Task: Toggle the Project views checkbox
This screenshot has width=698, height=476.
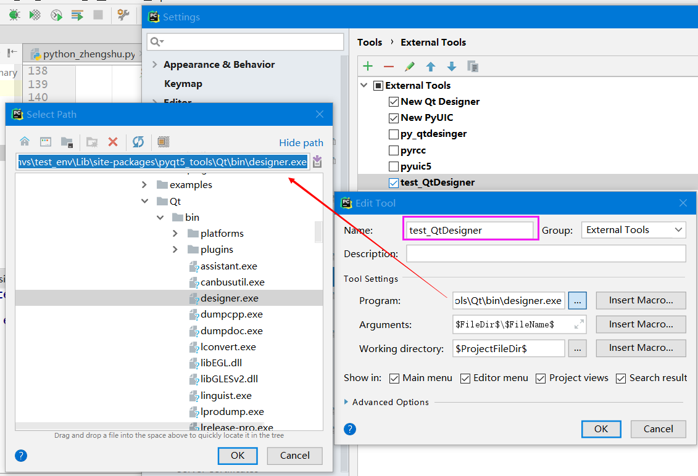Action: (x=541, y=379)
